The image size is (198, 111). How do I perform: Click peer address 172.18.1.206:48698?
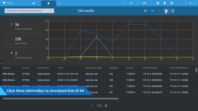click(152, 86)
